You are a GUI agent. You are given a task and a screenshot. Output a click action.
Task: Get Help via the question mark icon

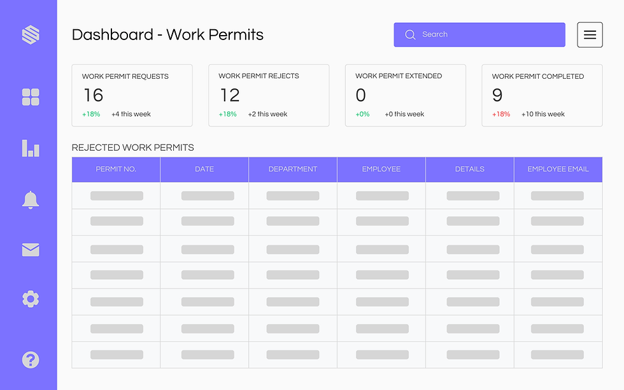pyautogui.click(x=29, y=359)
